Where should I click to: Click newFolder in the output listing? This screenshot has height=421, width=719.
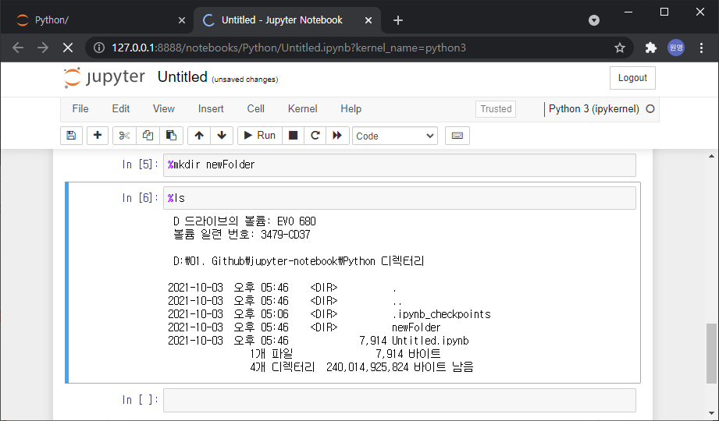click(416, 327)
